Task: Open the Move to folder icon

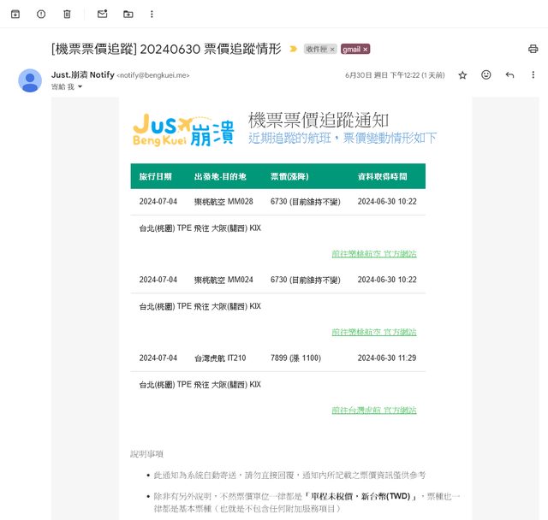Action: click(128, 15)
